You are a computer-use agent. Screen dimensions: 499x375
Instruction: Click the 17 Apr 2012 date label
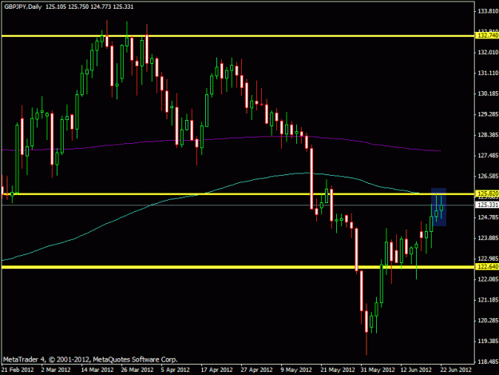216,370
